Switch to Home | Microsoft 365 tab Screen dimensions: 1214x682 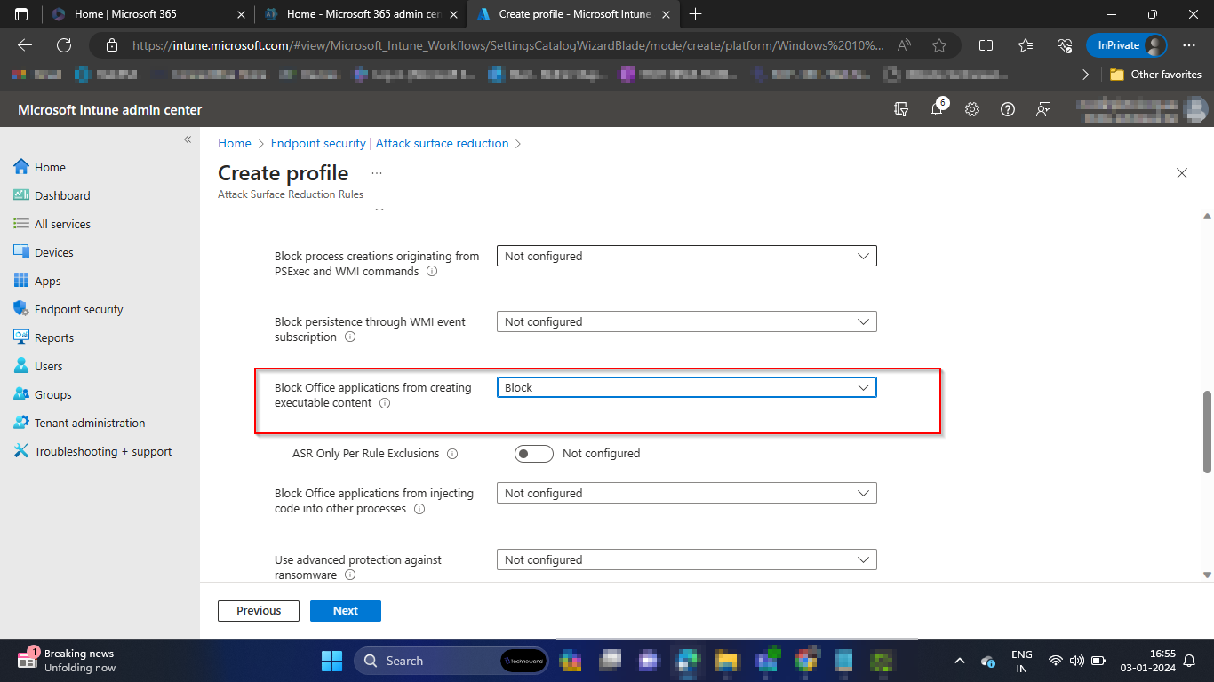click(148, 14)
